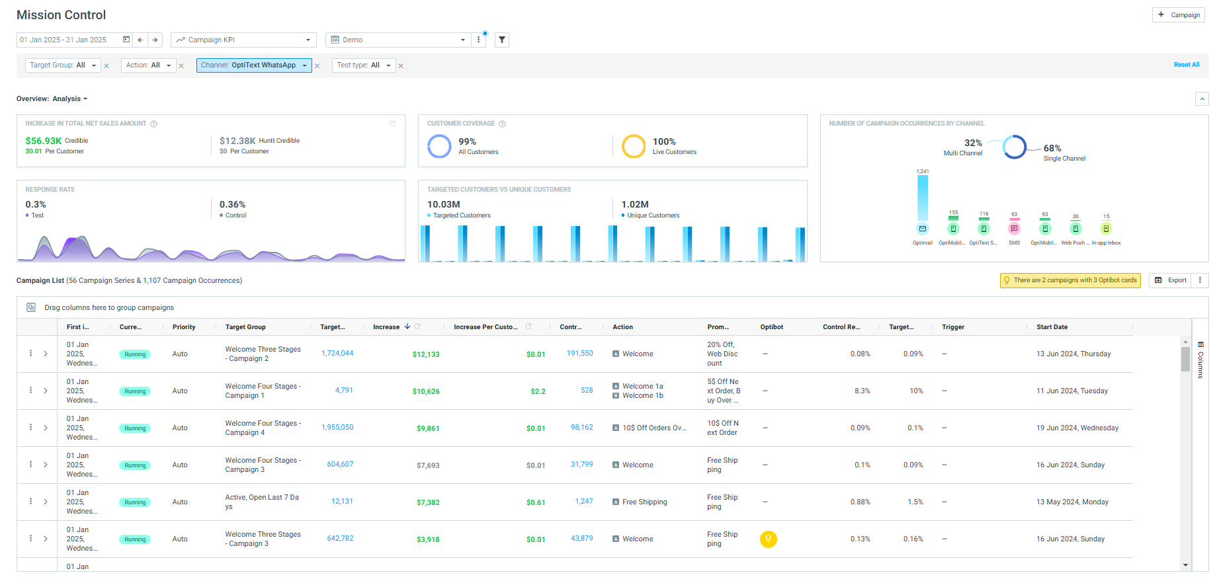Click Increase Per Customer column header

pyautogui.click(x=485, y=327)
